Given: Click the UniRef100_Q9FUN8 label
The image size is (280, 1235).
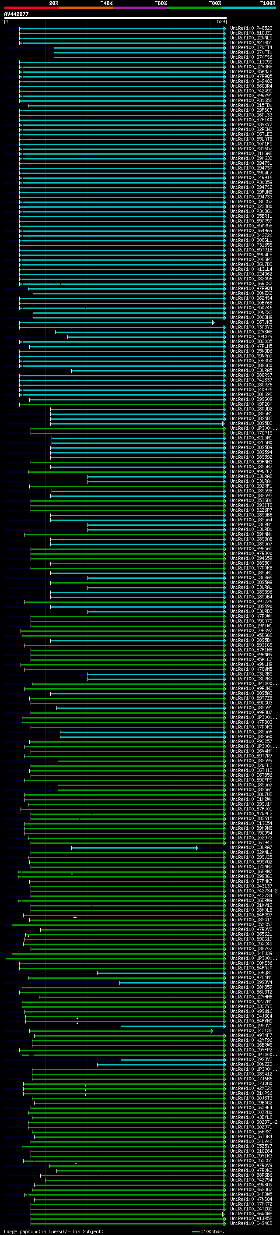Looking at the screenshot, I should coord(251,192).
